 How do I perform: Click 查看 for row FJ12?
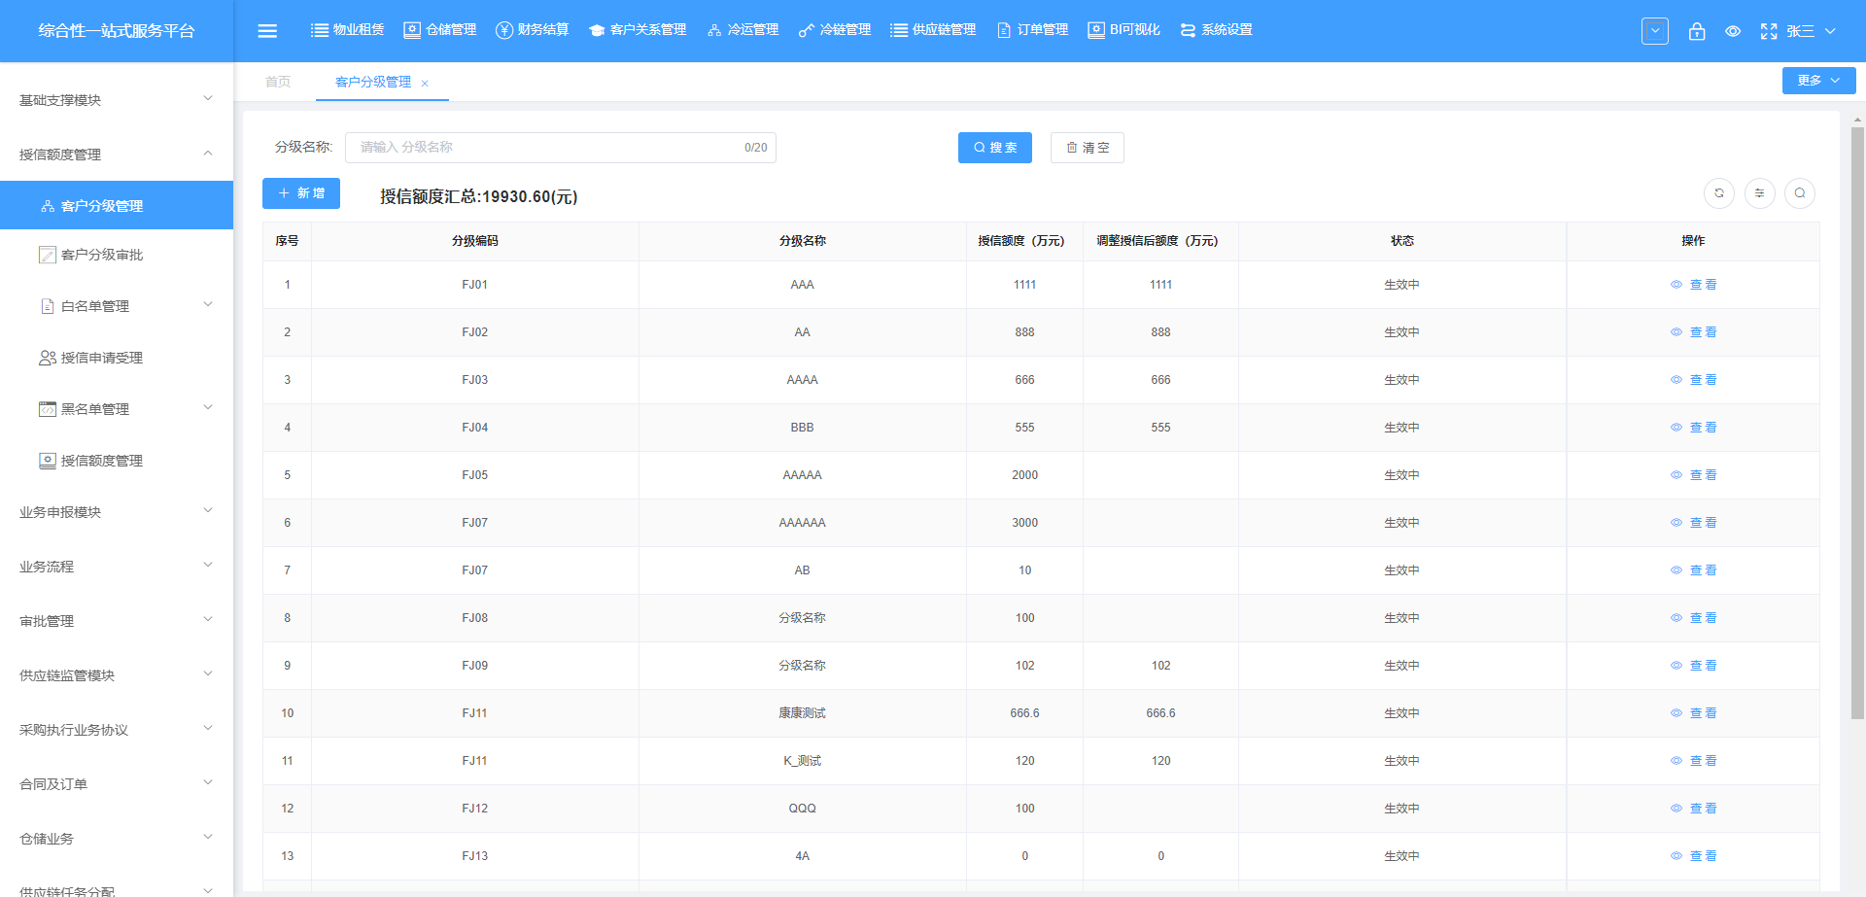[x=1694, y=809]
